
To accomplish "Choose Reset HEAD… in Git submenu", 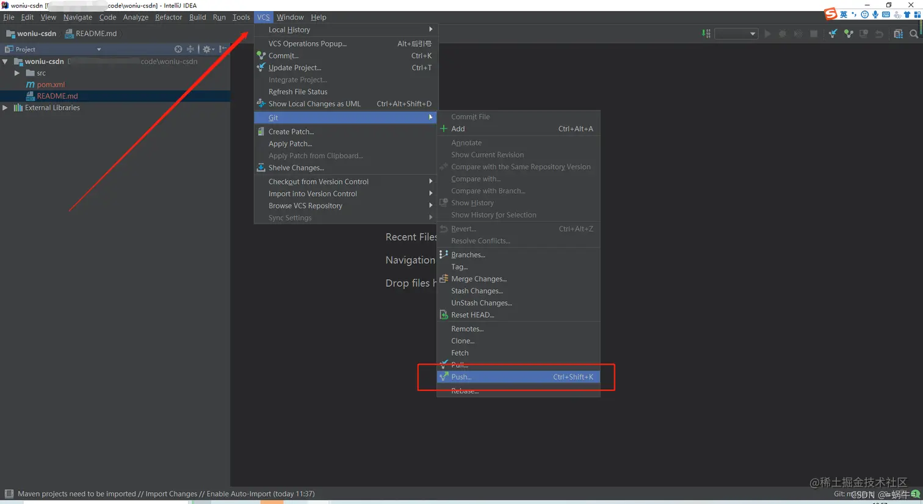I will [518, 315].
